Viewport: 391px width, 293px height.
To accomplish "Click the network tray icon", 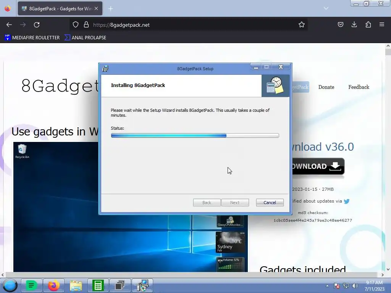I will point(346,286).
